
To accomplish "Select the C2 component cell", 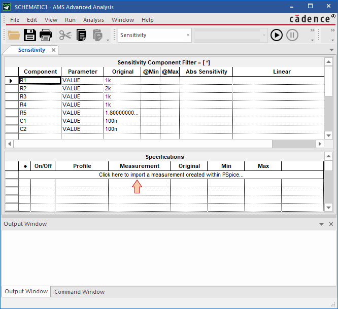I will [40, 129].
